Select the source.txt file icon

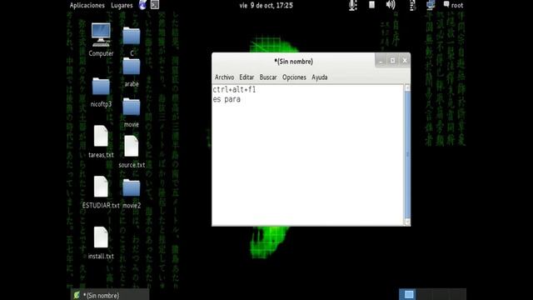click(132, 147)
